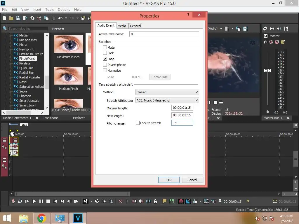
Task: Switch to the Transitions panel tab
Action: [x=51, y=118]
